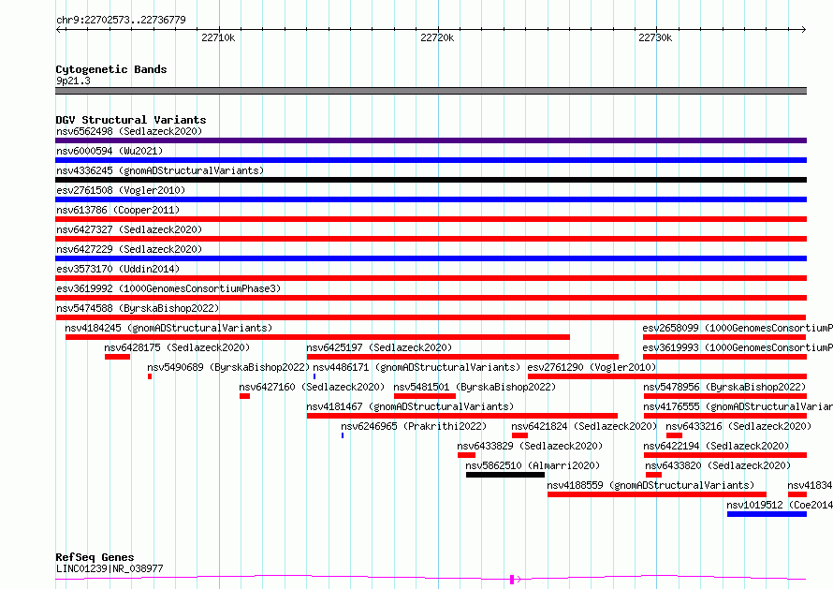Viewport: 833px width, 589px height.
Task: Select nsv5478956 (ByrskaBishop2022) label
Action: (724, 387)
